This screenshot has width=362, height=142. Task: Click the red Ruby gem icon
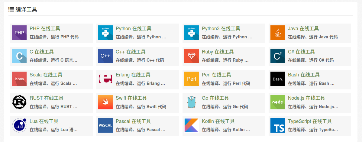point(192,56)
